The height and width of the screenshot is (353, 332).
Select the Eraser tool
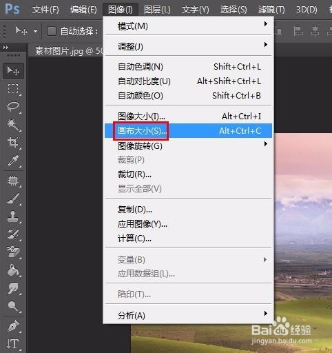coord(13,252)
